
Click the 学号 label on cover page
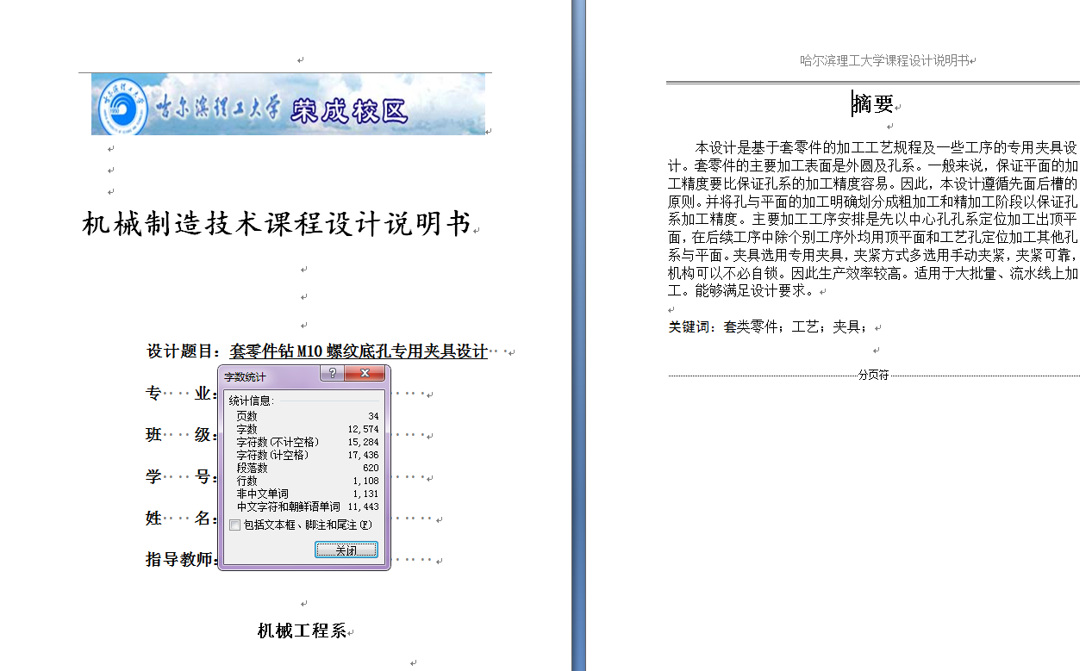(182, 476)
